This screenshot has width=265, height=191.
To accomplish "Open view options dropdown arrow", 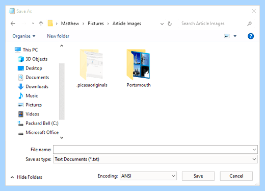I will (x=235, y=36).
